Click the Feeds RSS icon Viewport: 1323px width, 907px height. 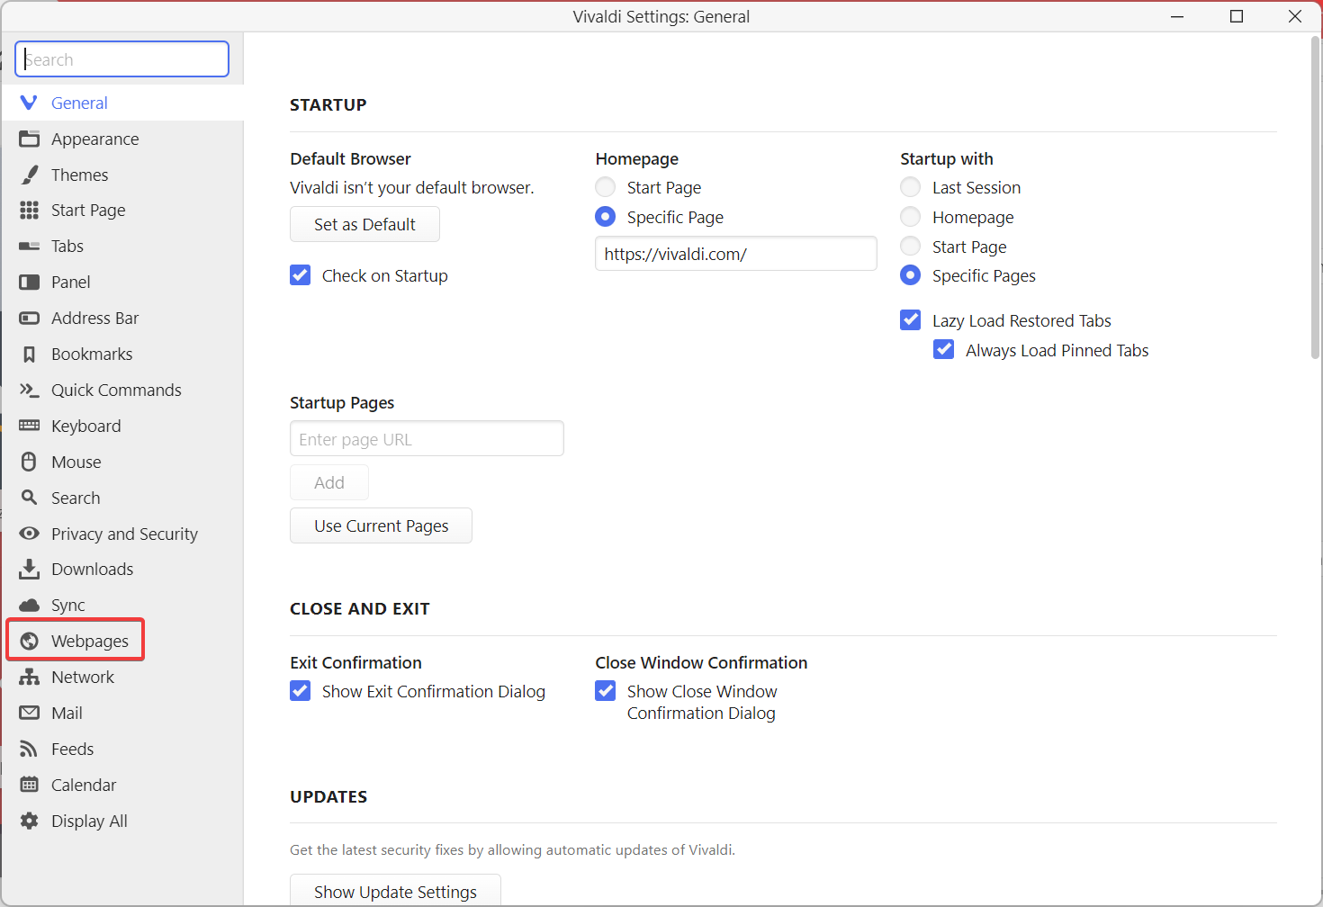coord(29,749)
